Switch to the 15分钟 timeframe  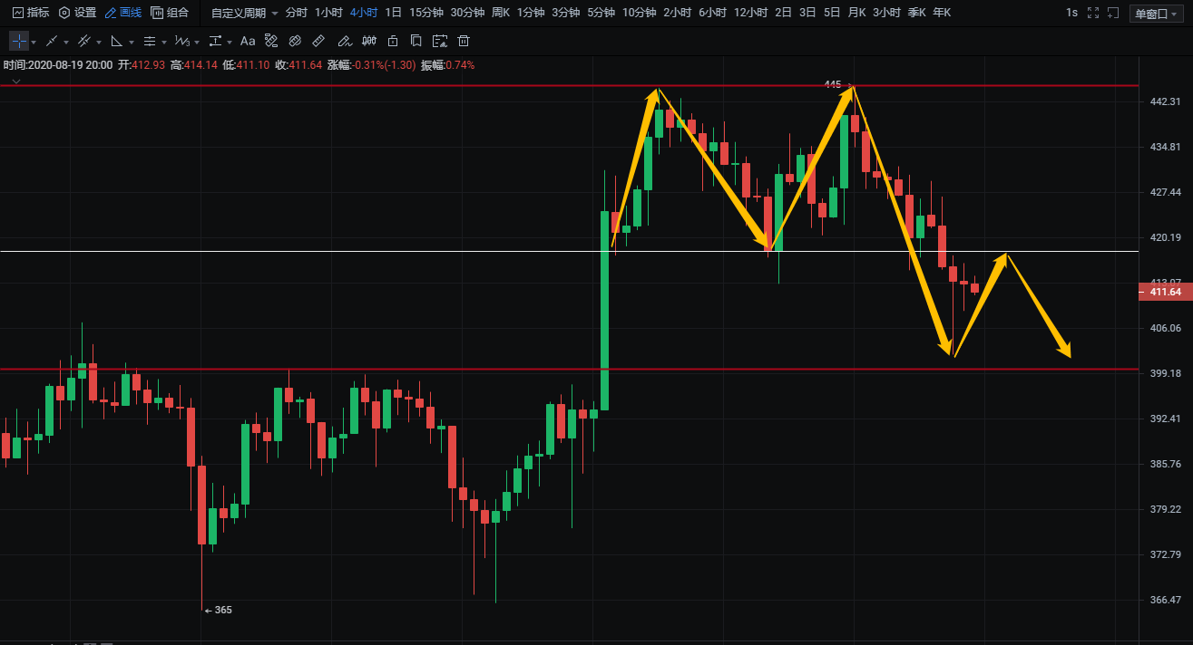point(425,13)
